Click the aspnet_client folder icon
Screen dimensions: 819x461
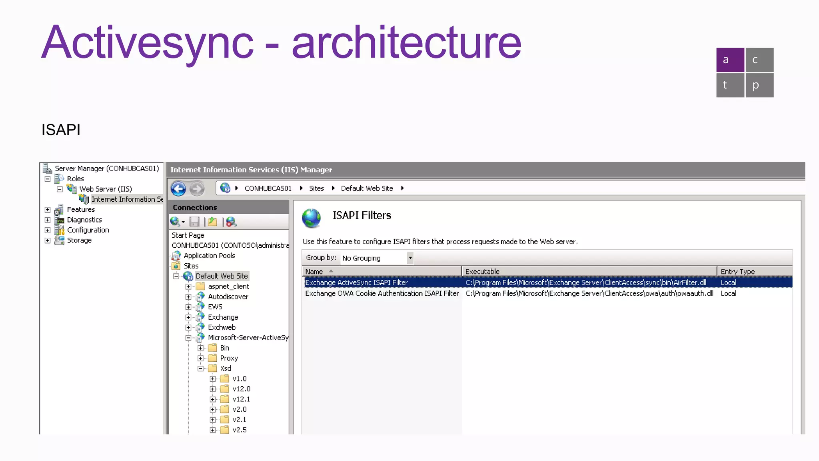[x=200, y=286]
